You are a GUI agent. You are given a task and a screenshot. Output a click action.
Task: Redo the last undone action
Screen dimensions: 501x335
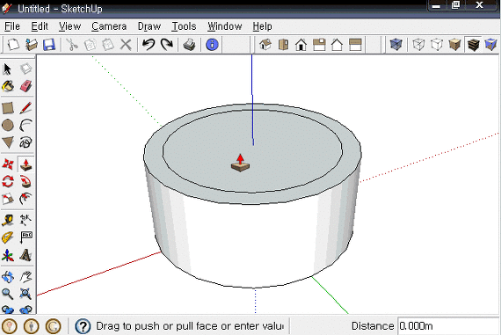click(x=166, y=45)
